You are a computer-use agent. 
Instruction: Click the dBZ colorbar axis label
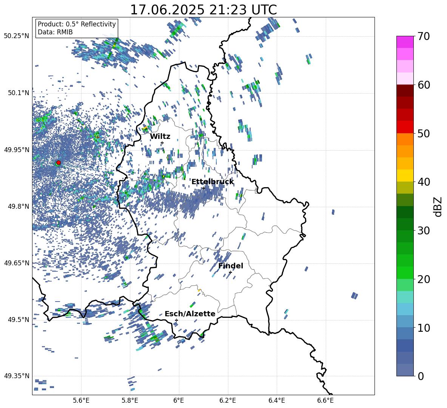(x=438, y=206)
